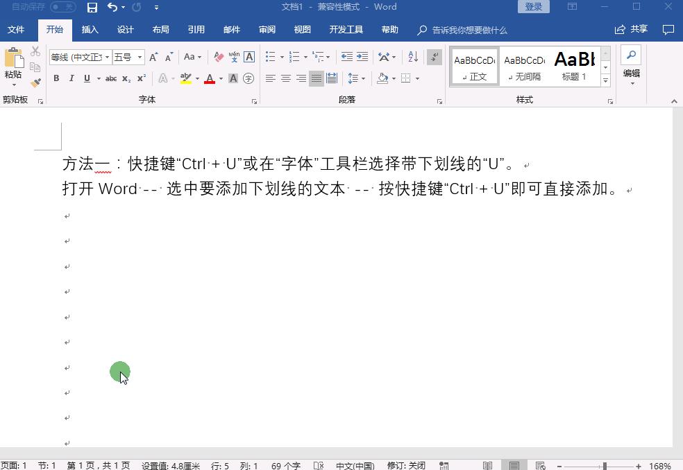The image size is (683, 470).
Task: Select the Subscript icon
Action: tap(126, 78)
